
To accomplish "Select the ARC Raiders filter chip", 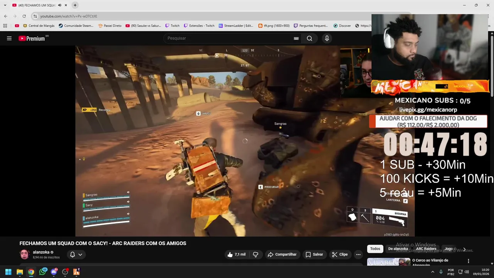I will pos(426,249).
